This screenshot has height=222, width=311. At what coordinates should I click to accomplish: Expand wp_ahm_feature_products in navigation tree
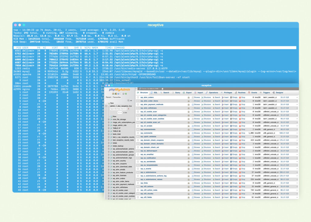[109, 172]
